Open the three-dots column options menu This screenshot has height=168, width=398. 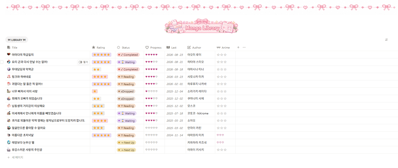pos(244,47)
